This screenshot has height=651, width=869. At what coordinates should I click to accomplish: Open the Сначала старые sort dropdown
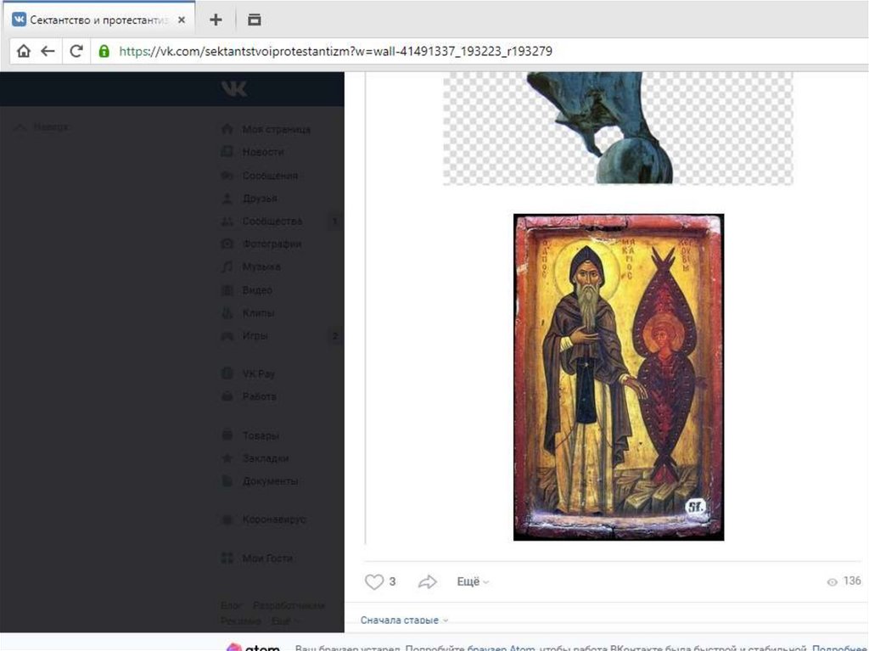point(404,620)
